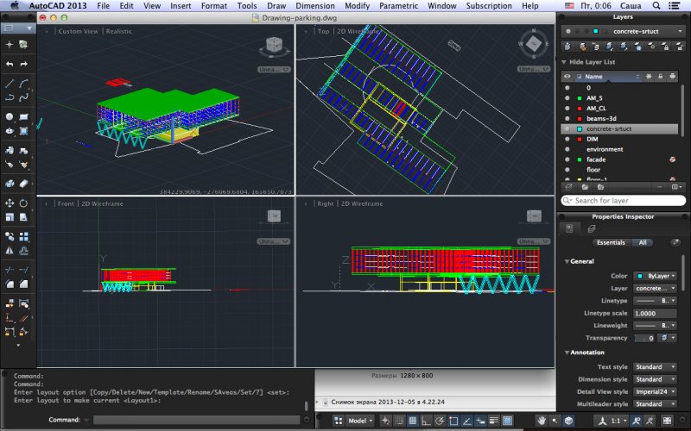Toggle visibility of the facade layer
The image size is (691, 431).
(567, 159)
